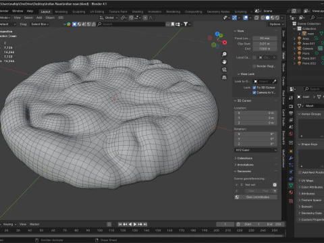Open the Physics properties tab icon
Viewport: 324px width, 243px height.
291,172
